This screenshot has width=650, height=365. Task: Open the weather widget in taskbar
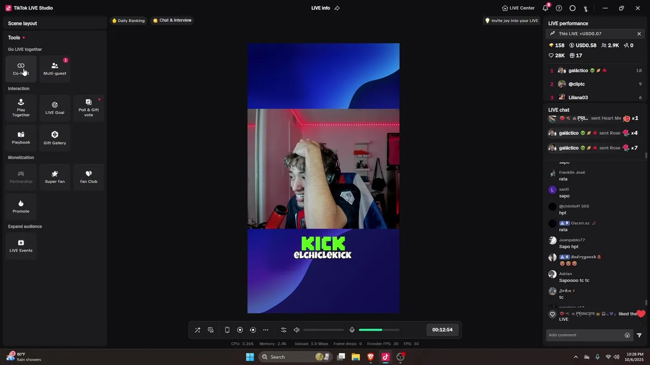pyautogui.click(x=24, y=357)
